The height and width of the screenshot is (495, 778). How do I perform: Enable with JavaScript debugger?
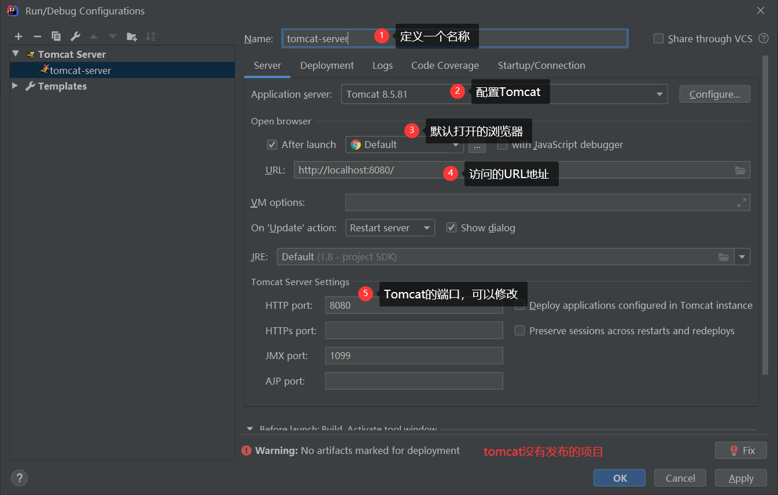pos(502,145)
